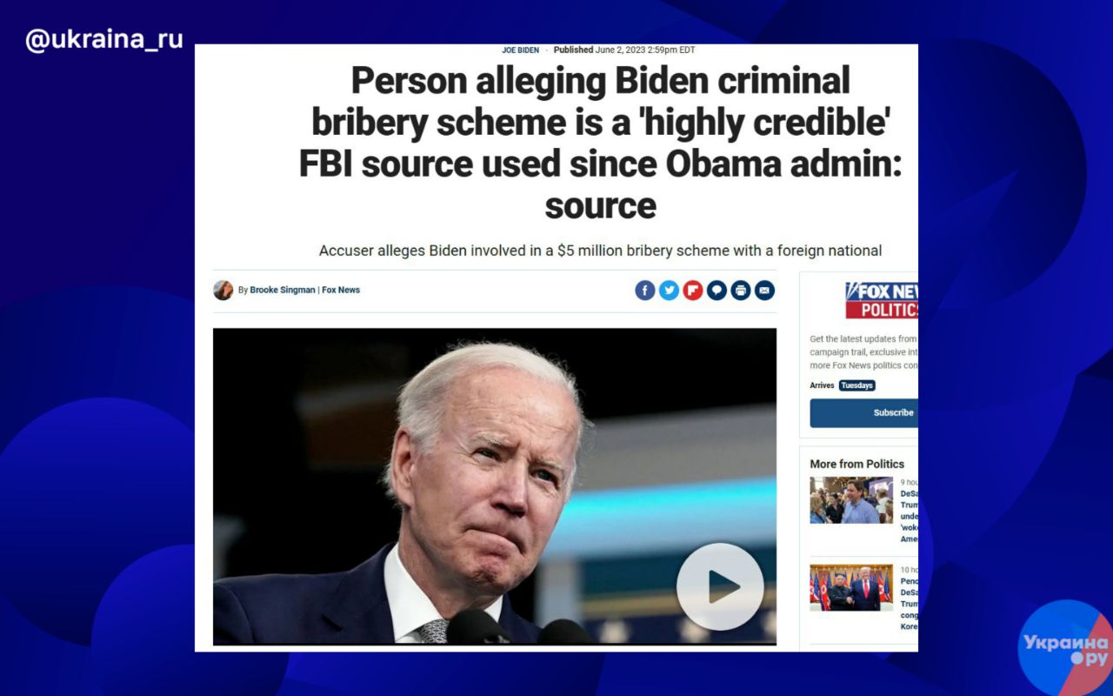
Task: Open the comments speech bubble icon
Action: click(x=716, y=291)
